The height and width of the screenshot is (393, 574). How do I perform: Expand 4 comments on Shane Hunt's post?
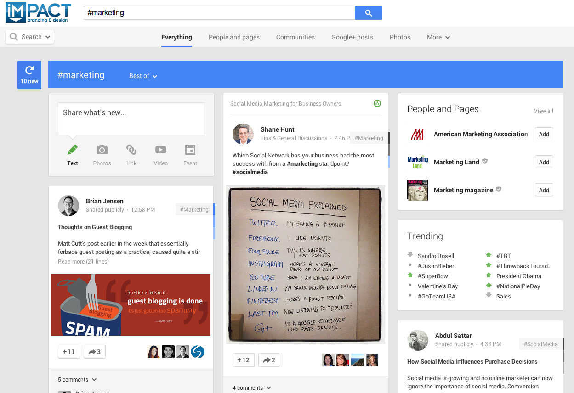252,388
